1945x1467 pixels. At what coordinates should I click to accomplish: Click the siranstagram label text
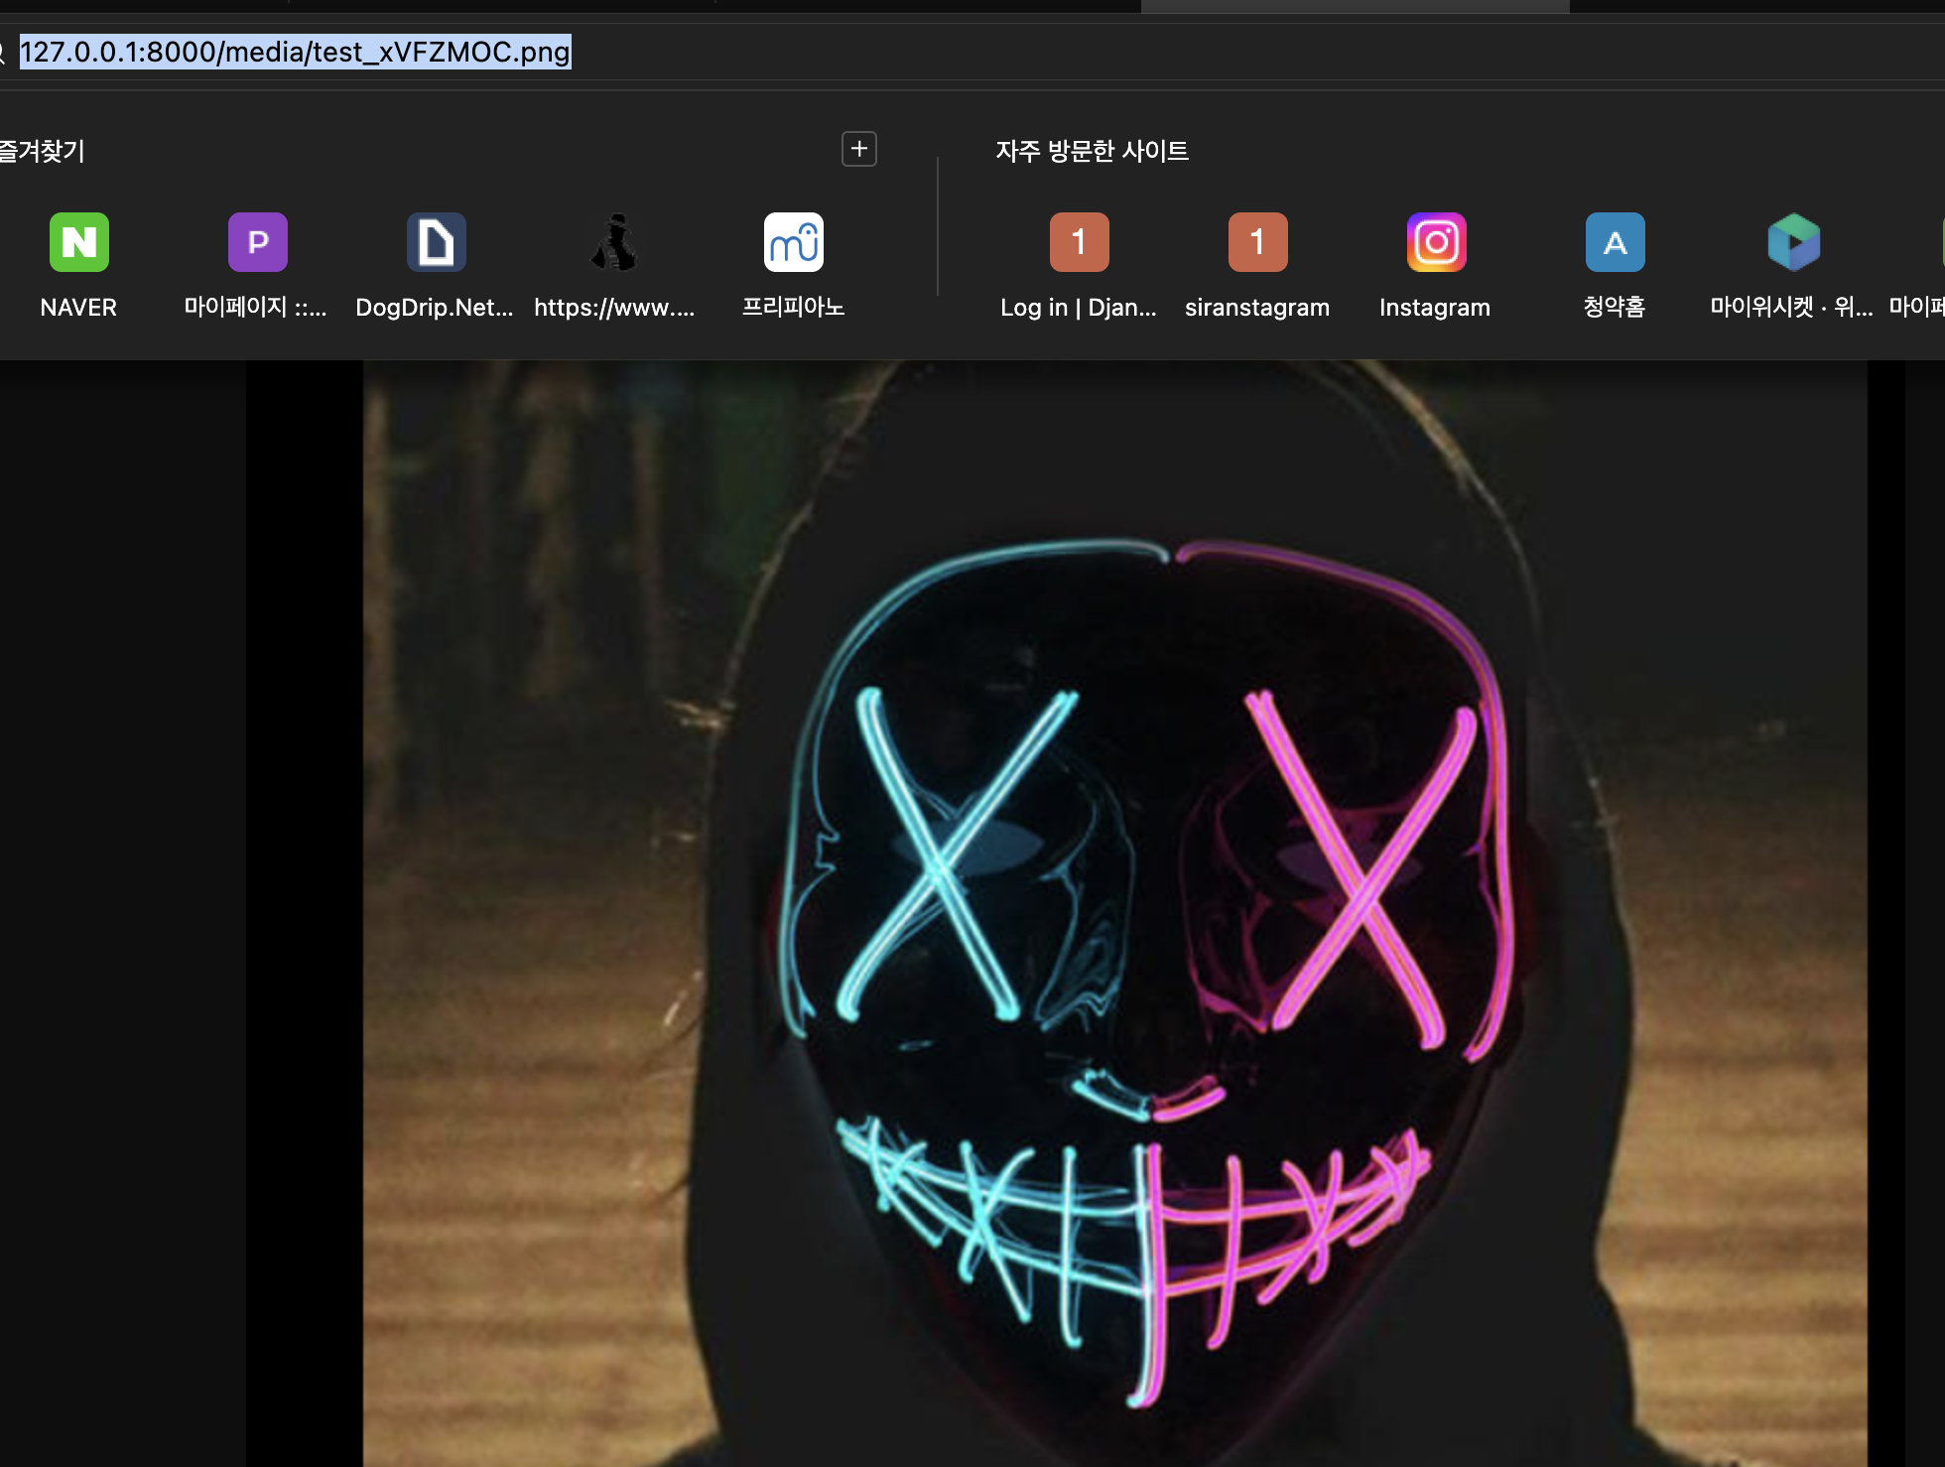click(x=1256, y=308)
